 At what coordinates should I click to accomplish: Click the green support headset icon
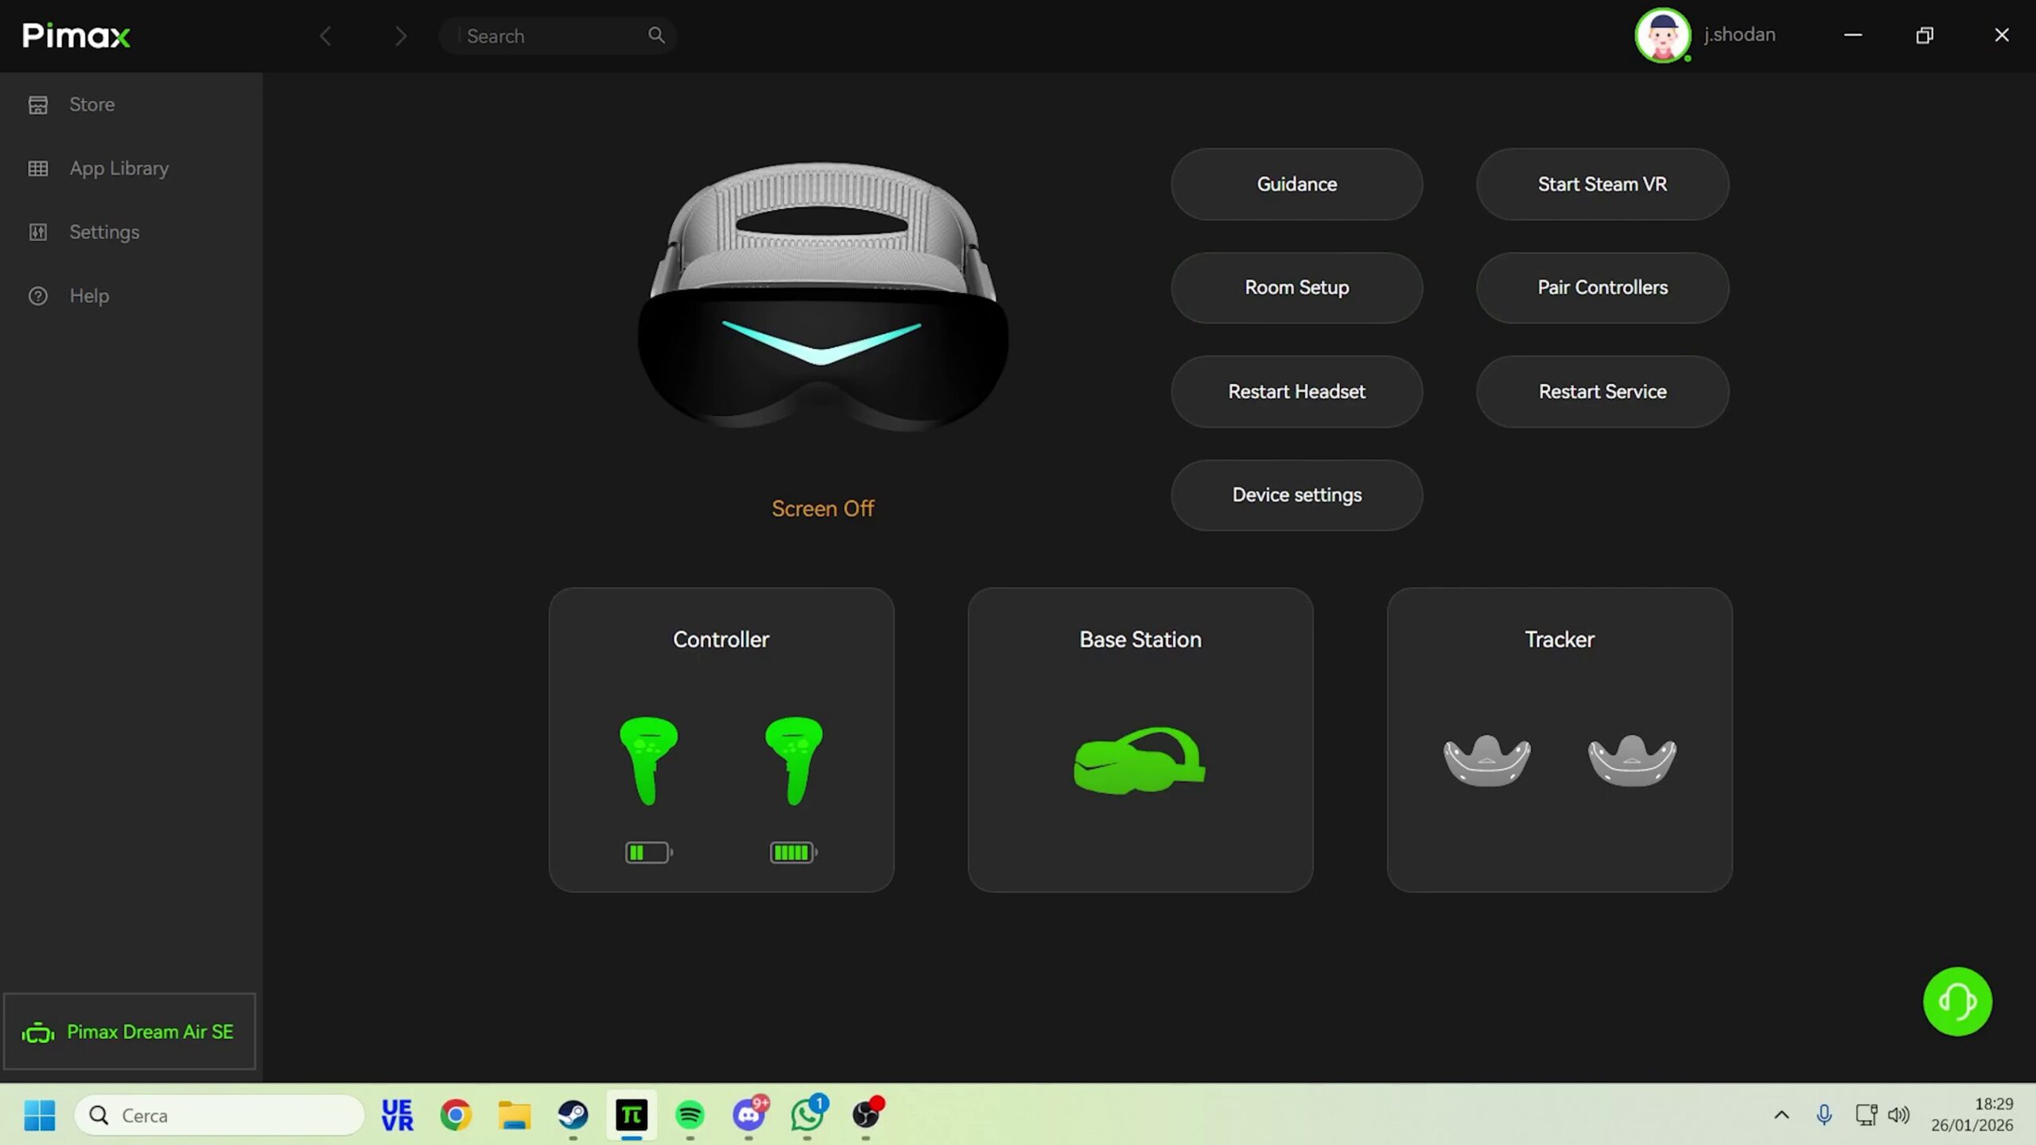click(x=1956, y=1001)
